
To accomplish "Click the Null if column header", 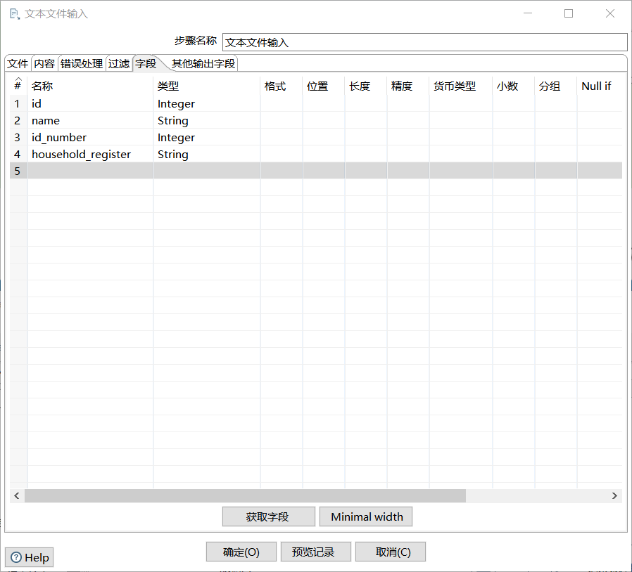I will [600, 86].
